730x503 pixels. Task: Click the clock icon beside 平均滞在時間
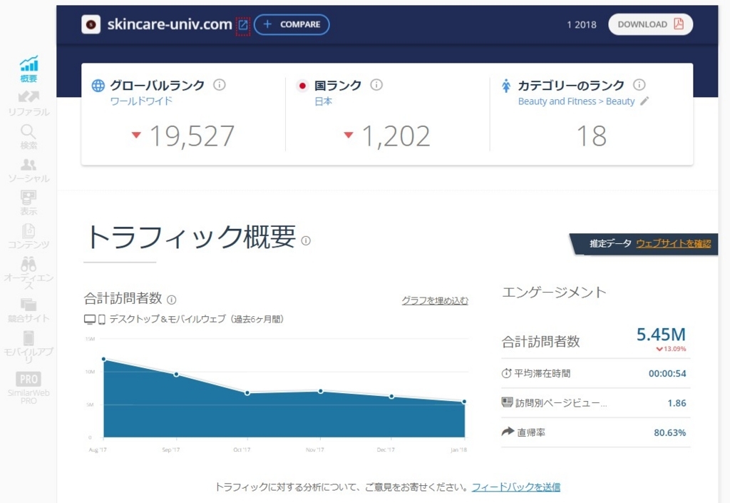[x=506, y=373]
